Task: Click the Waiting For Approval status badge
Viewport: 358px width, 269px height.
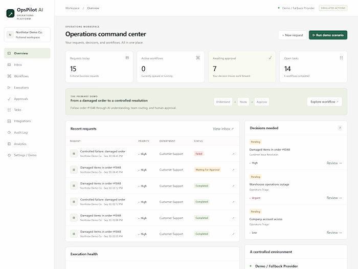Action: 207,170
